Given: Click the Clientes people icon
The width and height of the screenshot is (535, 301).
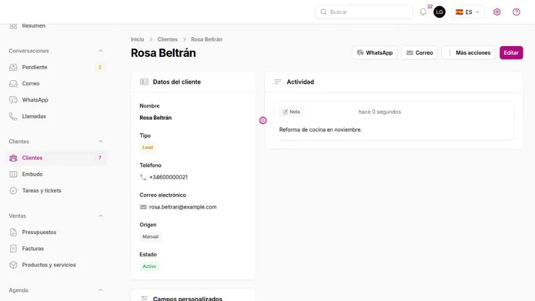Looking at the screenshot, I should click(13, 158).
